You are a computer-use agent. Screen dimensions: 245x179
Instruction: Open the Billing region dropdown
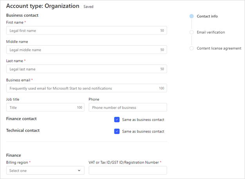click(x=45, y=170)
